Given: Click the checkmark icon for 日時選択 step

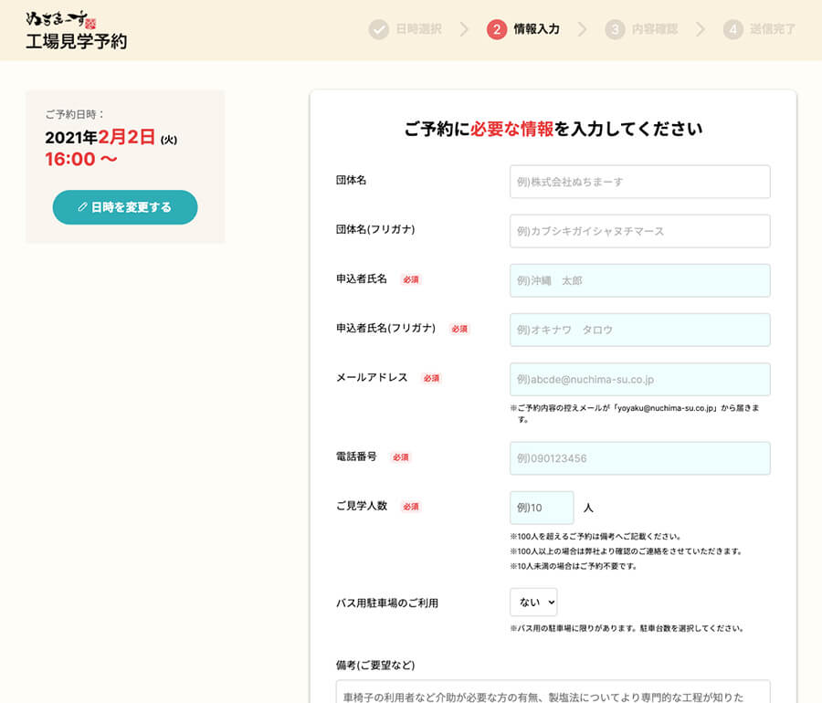Looking at the screenshot, I should (378, 29).
